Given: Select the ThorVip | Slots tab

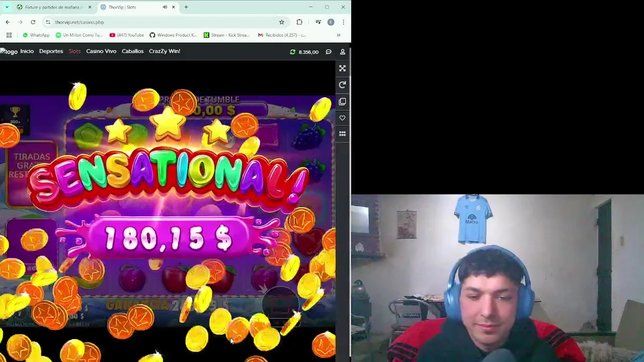Looking at the screenshot, I should (137, 7).
